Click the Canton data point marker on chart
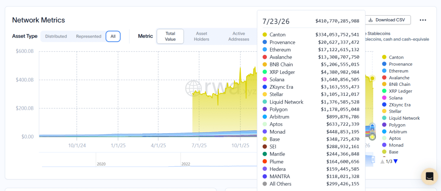 (372, 78)
